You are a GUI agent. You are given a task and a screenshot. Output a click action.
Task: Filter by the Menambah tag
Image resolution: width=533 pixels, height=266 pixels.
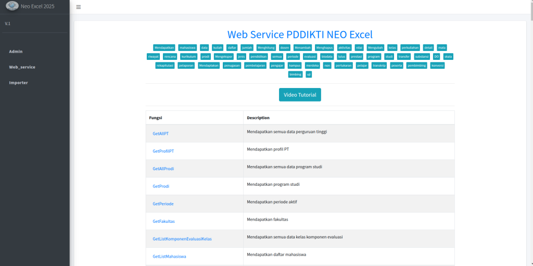[302, 47]
